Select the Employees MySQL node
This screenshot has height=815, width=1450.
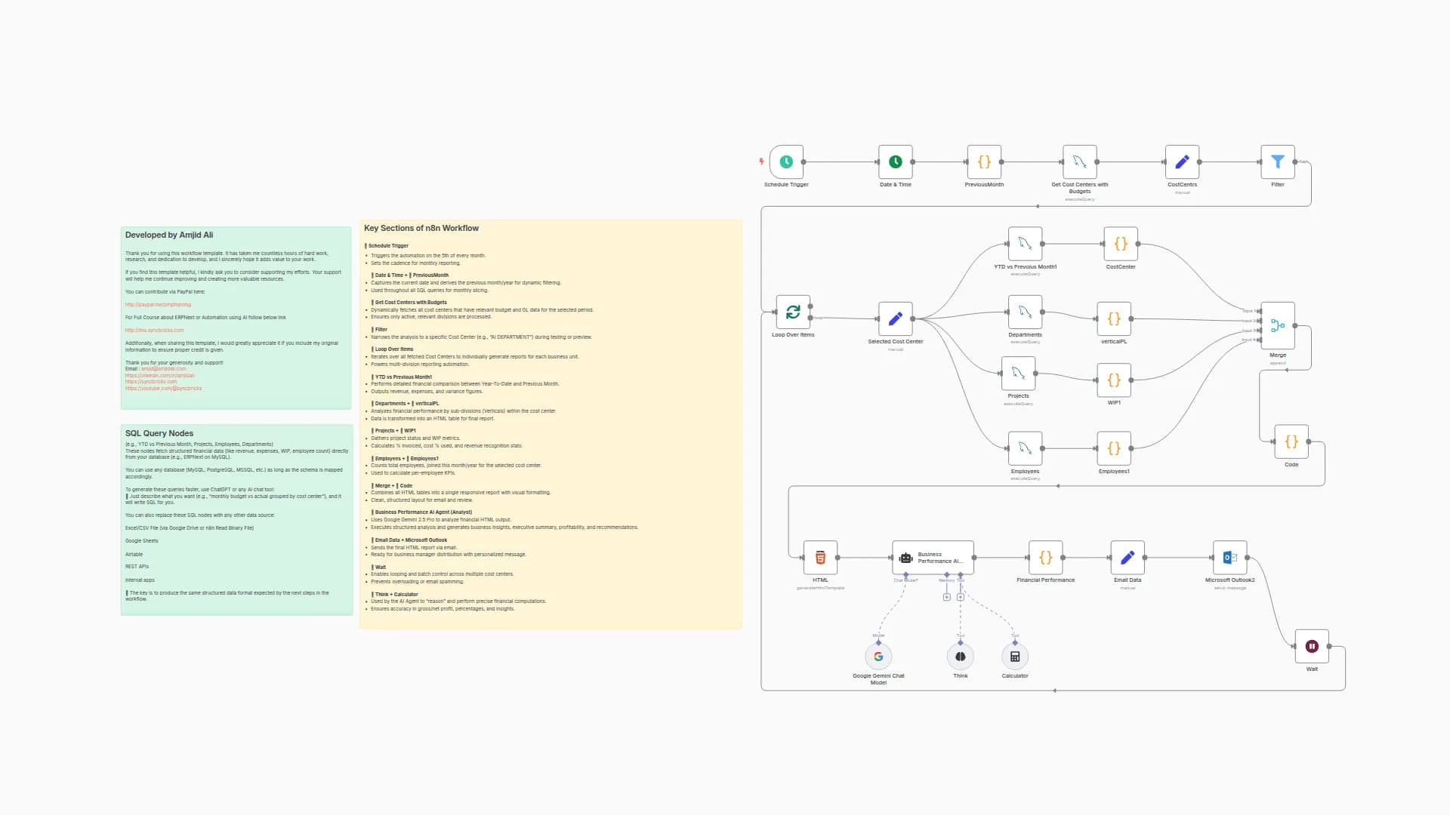(x=1025, y=449)
